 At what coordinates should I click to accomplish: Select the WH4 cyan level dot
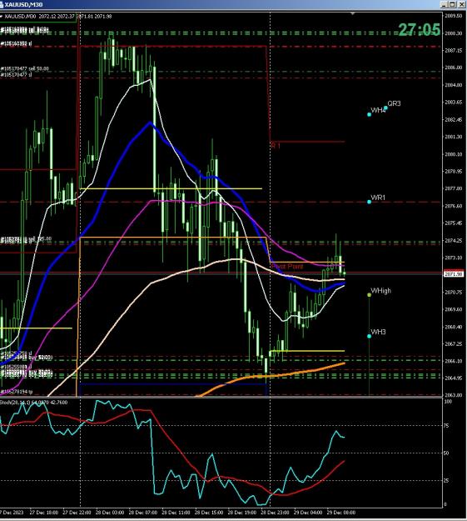[x=369, y=115]
